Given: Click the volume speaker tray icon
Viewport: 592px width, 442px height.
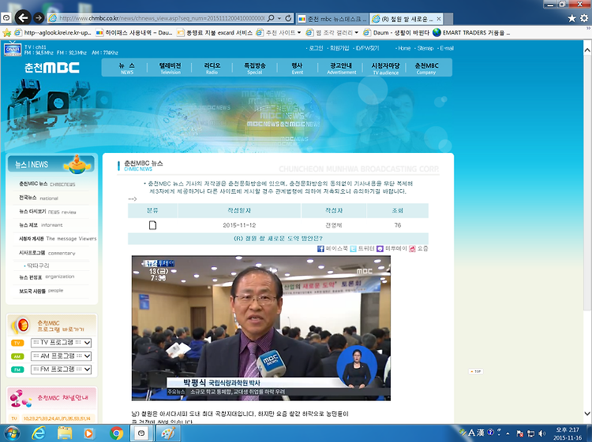Looking at the screenshot, I should (x=541, y=433).
